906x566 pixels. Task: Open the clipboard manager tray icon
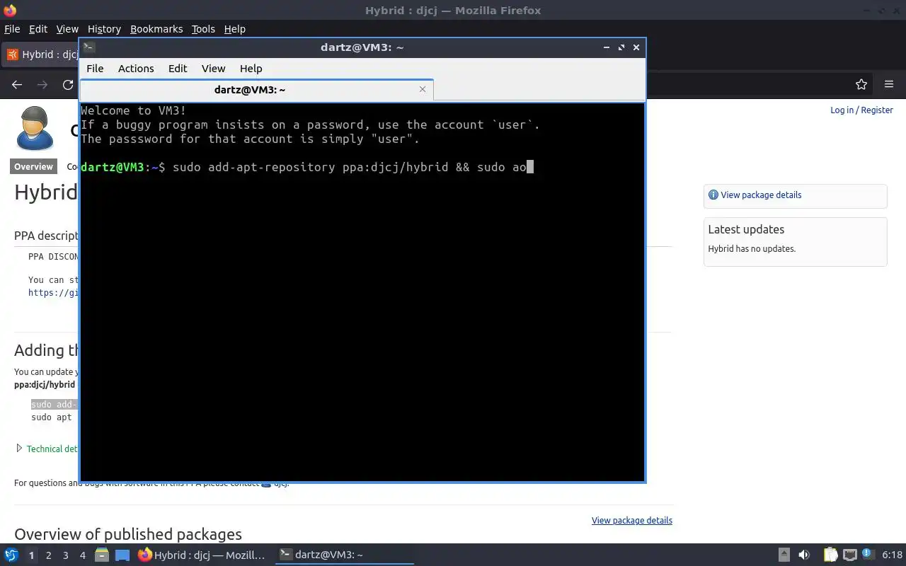[x=830, y=555]
